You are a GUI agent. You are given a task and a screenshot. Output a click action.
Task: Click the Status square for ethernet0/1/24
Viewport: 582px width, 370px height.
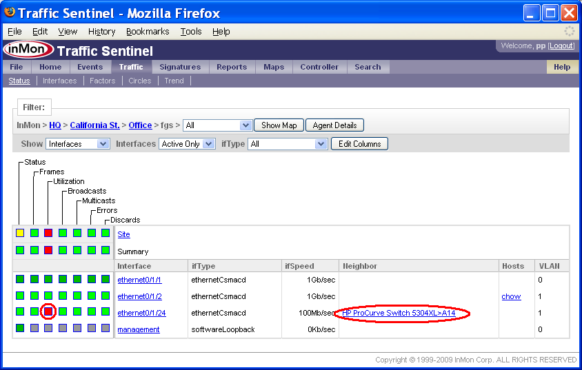pyautogui.click(x=20, y=311)
